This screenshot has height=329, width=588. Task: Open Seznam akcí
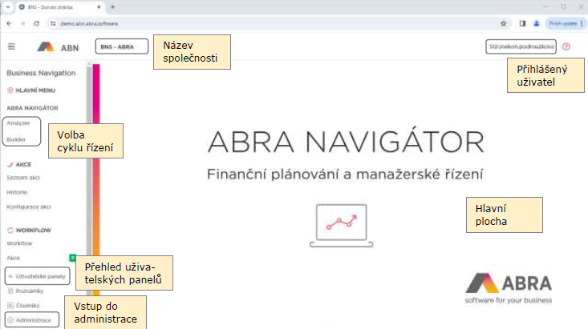pos(23,178)
